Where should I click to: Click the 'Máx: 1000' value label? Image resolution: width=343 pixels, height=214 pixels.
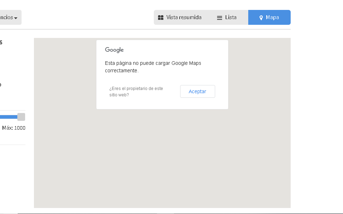pyautogui.click(x=14, y=128)
